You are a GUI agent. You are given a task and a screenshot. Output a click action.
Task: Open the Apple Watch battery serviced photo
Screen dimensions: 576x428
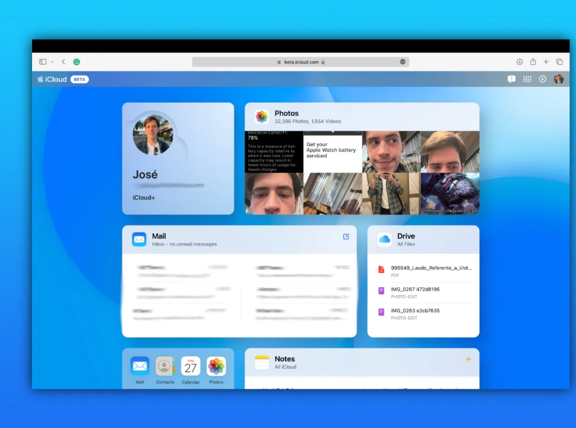tap(333, 152)
